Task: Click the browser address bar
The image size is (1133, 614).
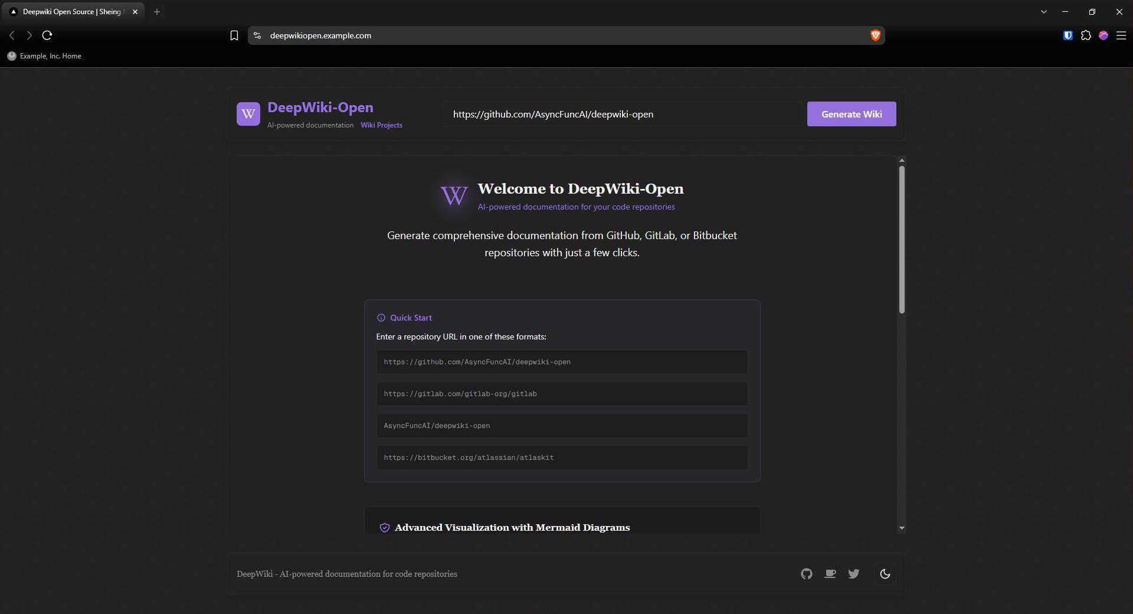Action: click(x=565, y=35)
